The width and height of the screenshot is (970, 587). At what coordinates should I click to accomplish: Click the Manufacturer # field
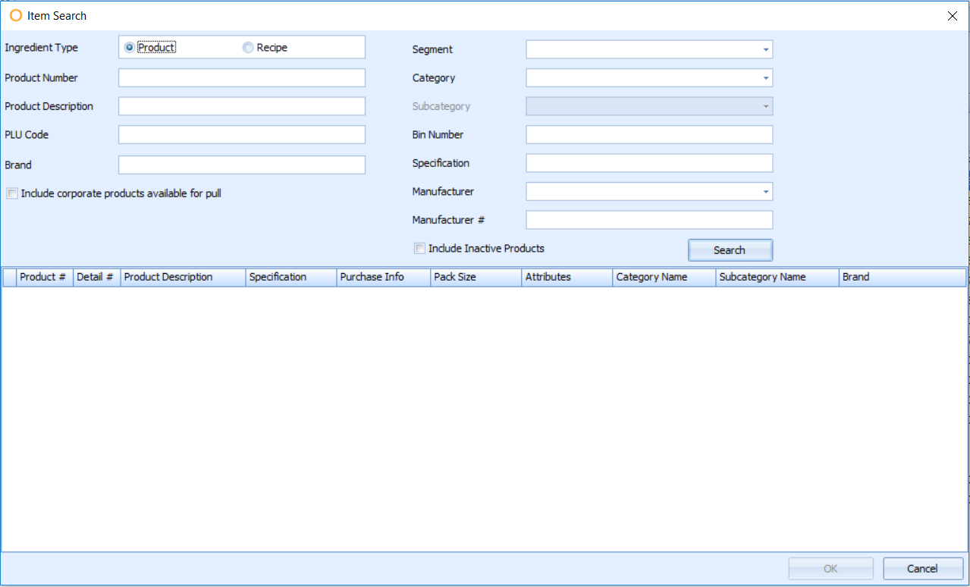(648, 220)
